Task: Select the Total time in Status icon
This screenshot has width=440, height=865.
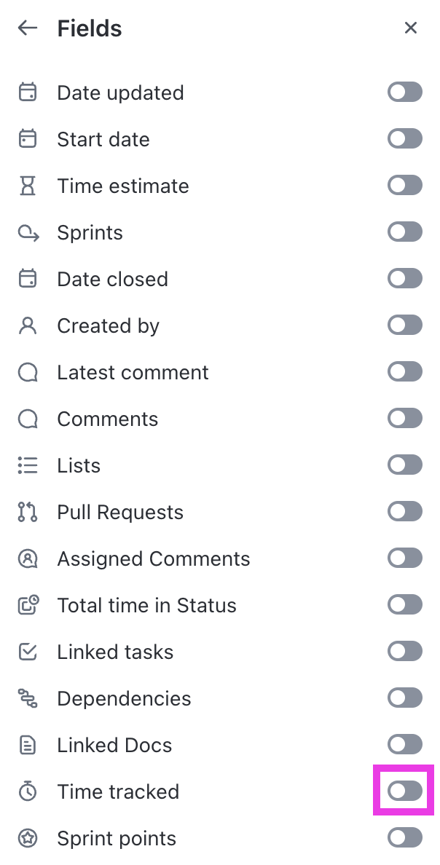Action: pos(28,605)
